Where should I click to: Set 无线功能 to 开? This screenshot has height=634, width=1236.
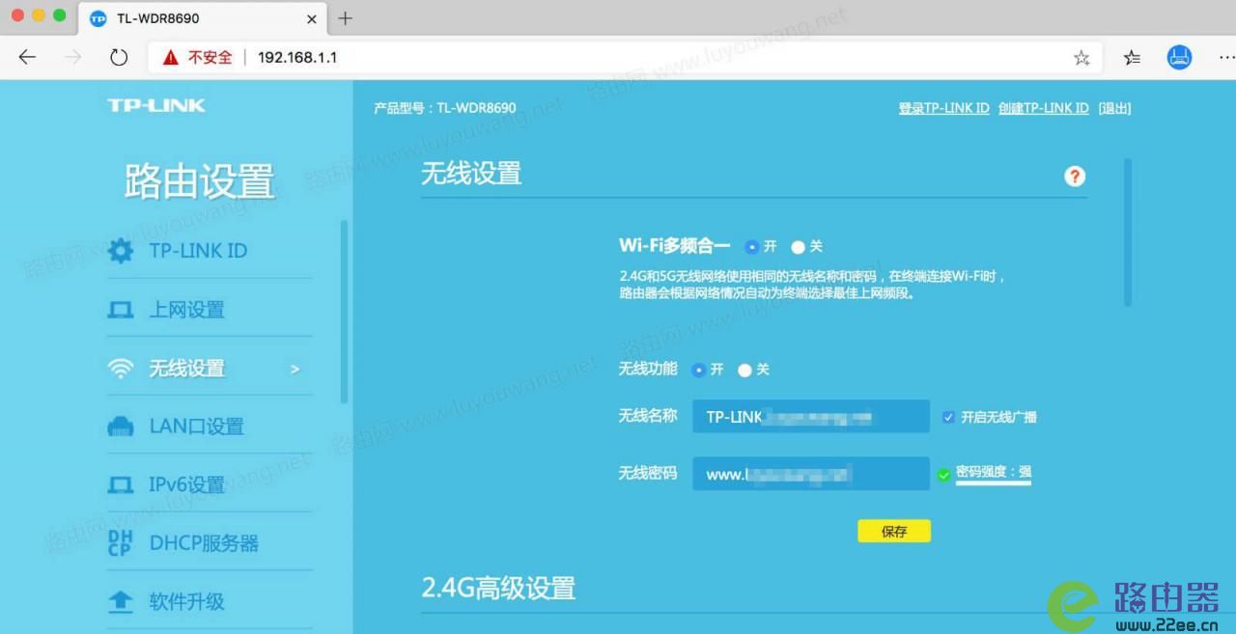[698, 370]
